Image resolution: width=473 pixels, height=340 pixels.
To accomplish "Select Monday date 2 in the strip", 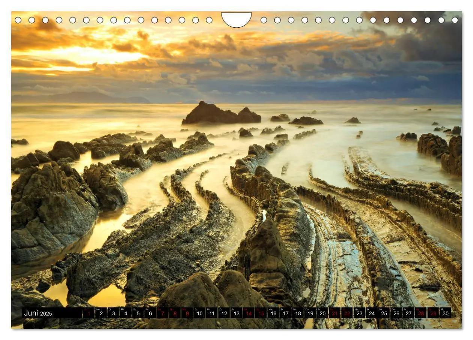I will (x=101, y=313).
